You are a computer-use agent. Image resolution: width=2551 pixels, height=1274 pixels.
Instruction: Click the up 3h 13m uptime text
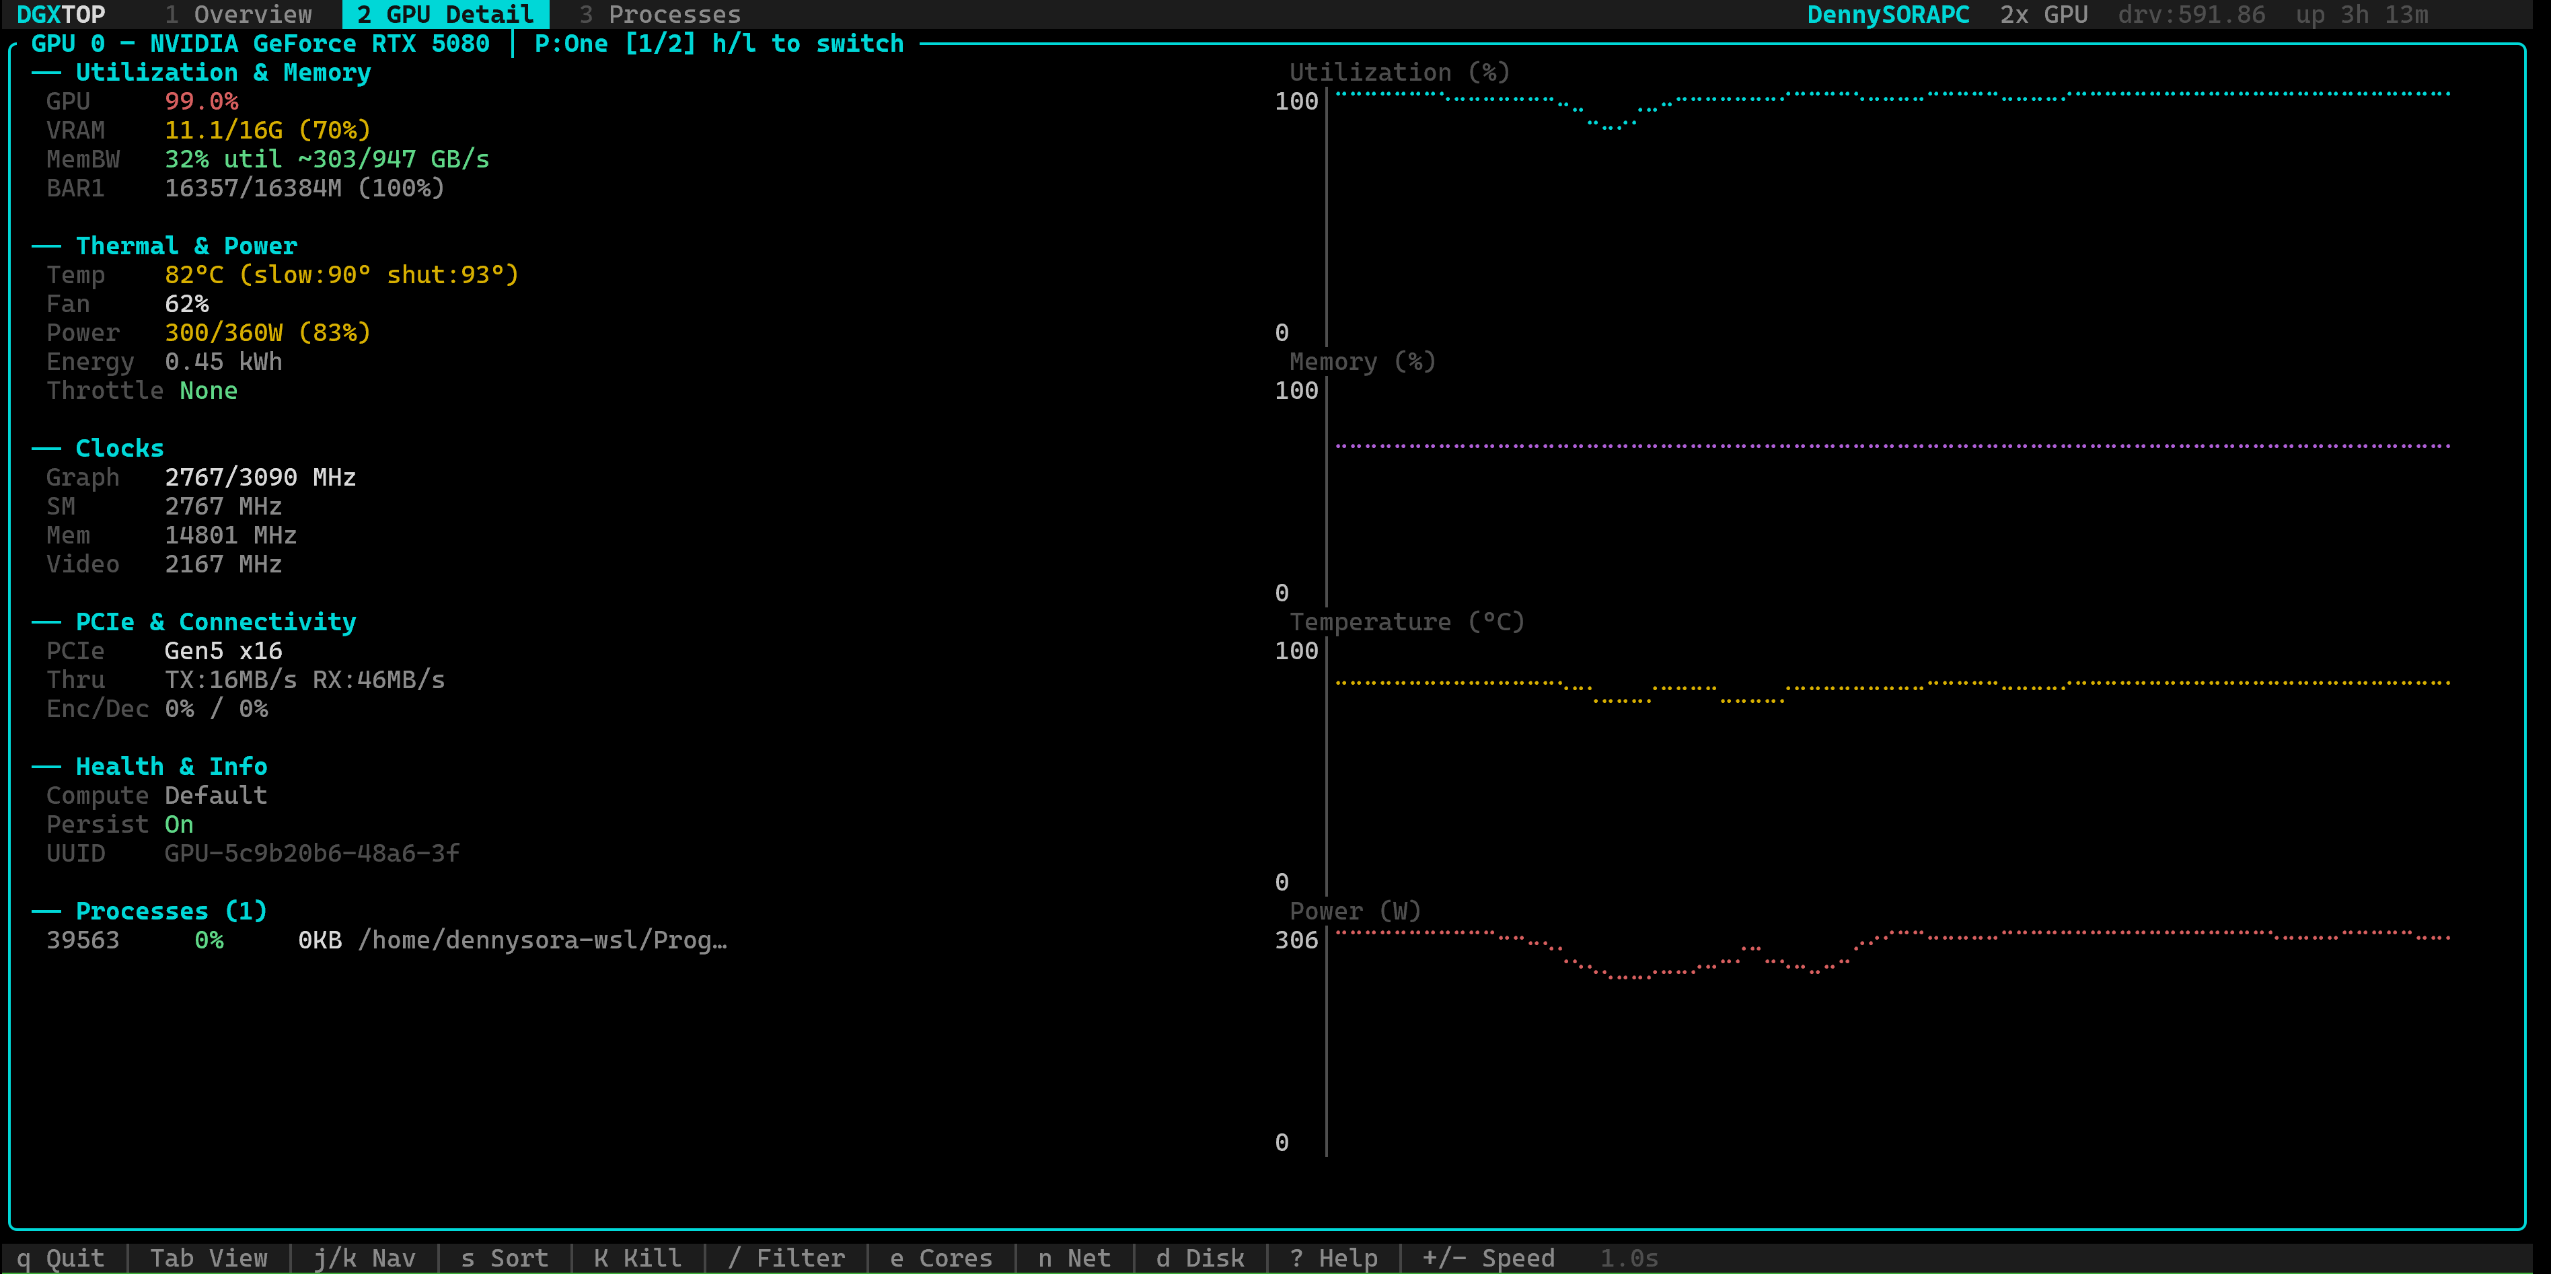[2362, 15]
